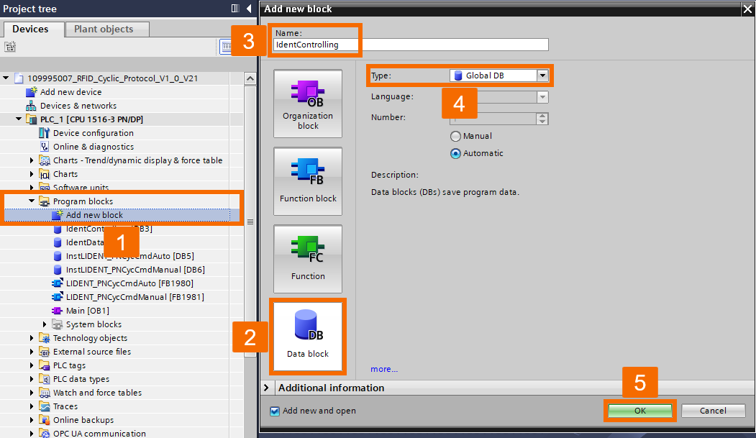This screenshot has width=756, height=438.
Task: Collapse the Project tree panel with arrow icon
Action: (x=249, y=8)
